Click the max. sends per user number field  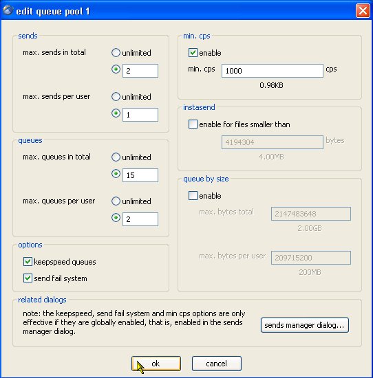140,115
